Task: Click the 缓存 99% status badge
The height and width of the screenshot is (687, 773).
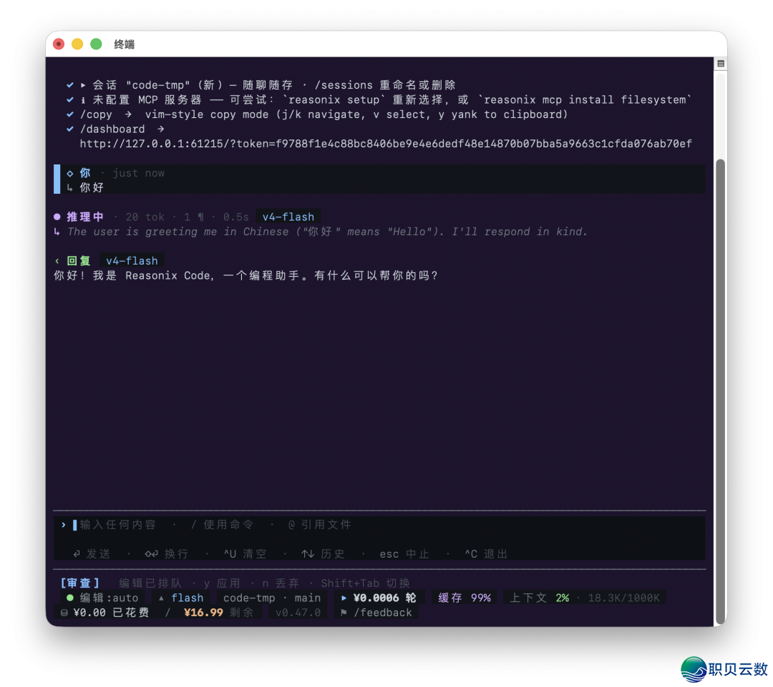Action: click(x=465, y=598)
